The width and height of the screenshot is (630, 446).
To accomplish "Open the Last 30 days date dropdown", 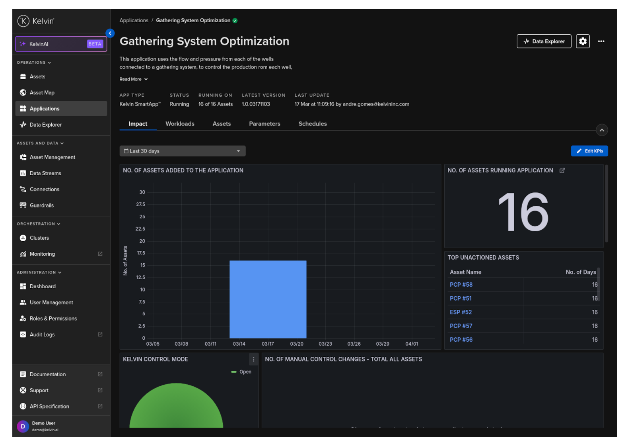I will click(x=182, y=151).
